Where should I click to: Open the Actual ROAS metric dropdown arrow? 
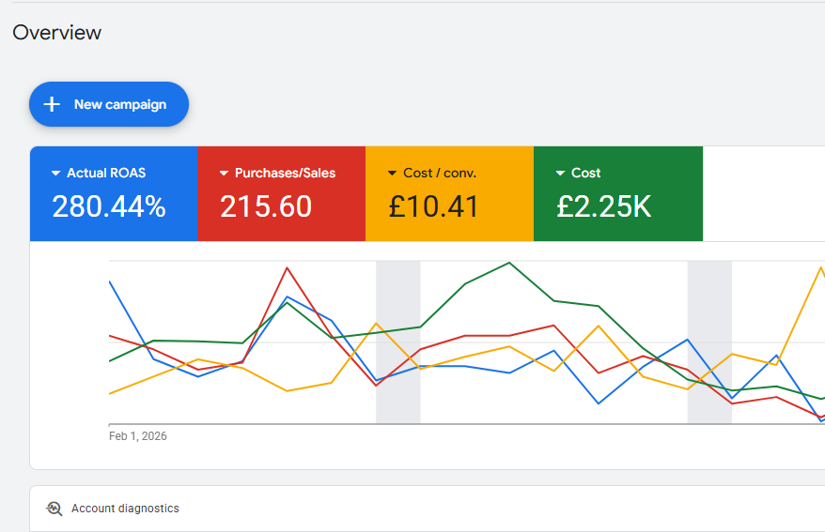click(x=55, y=174)
